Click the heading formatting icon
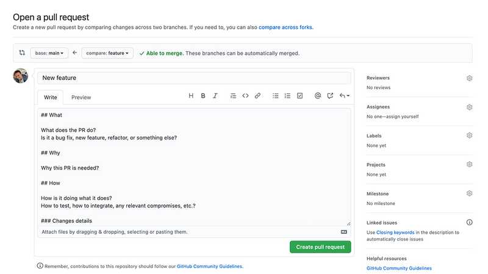 [191, 96]
